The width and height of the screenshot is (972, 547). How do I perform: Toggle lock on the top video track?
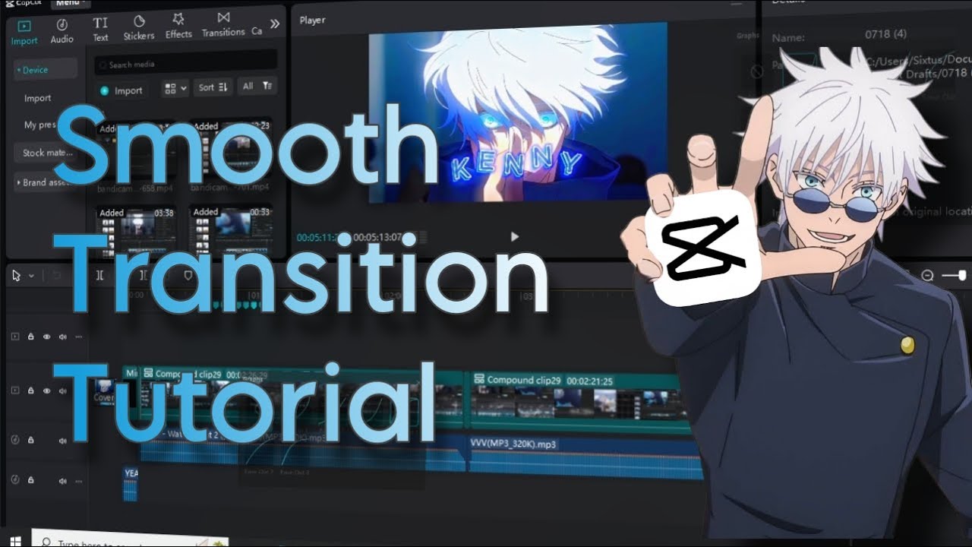pyautogui.click(x=30, y=337)
